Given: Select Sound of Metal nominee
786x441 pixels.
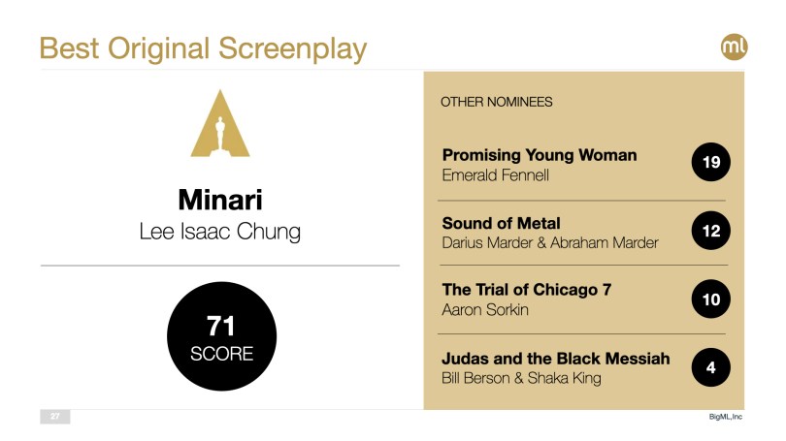Looking at the screenshot, I should pyautogui.click(x=501, y=223).
